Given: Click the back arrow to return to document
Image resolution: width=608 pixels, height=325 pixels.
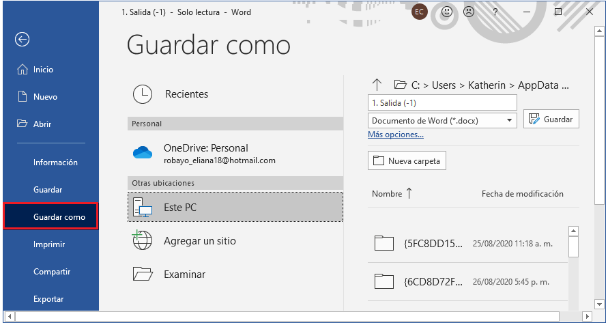Looking at the screenshot, I should (22, 39).
